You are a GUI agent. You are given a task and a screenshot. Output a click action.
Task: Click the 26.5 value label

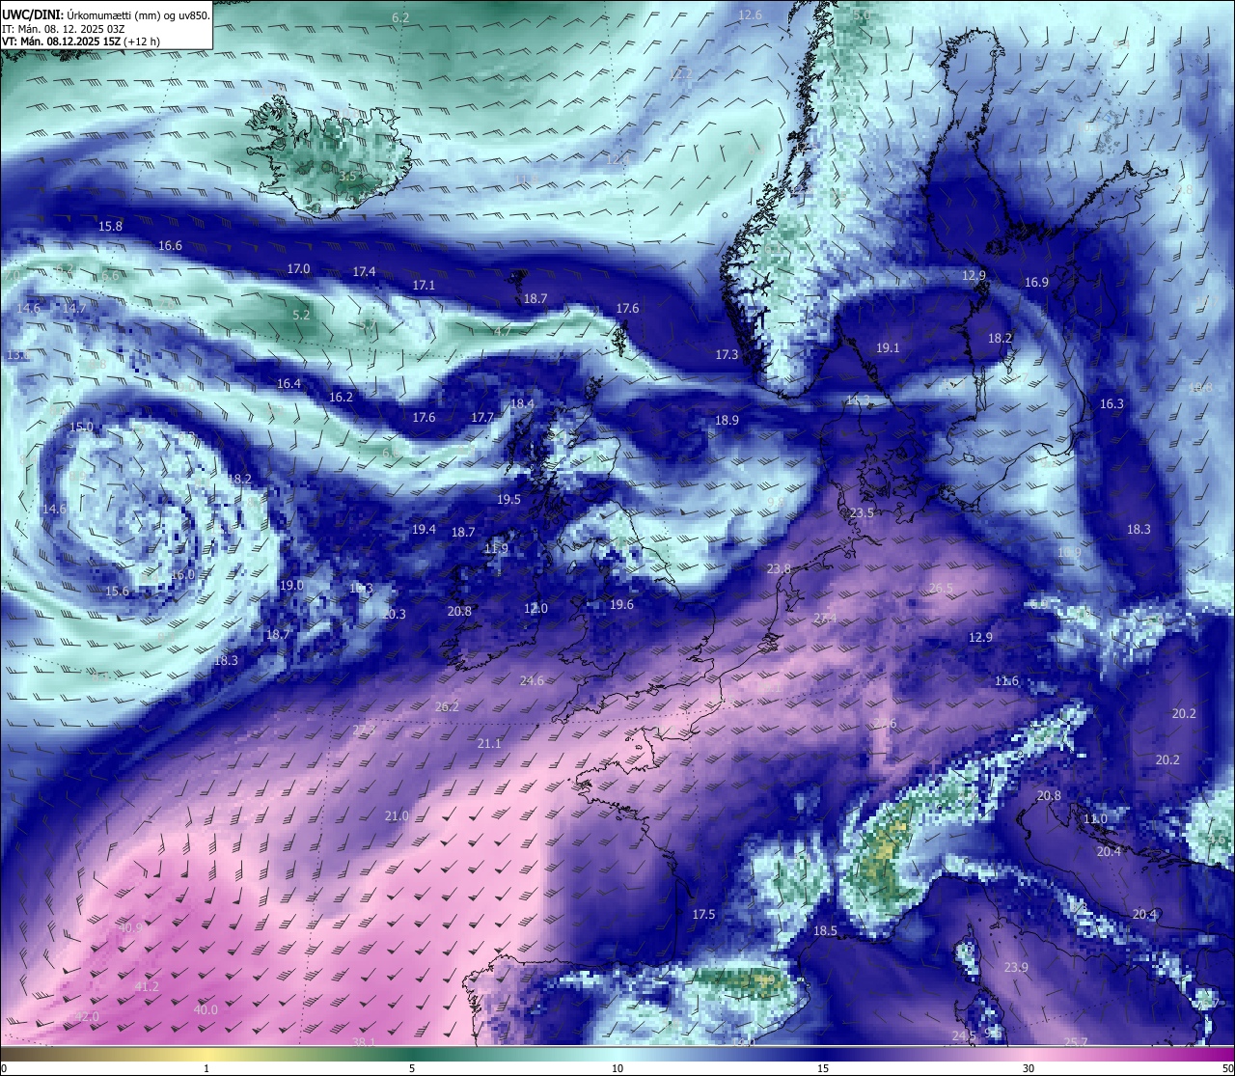pos(941,588)
